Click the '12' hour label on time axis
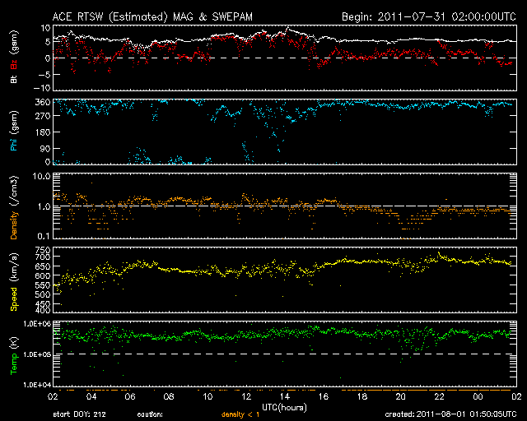The height and width of the screenshot is (421, 527). [246, 396]
